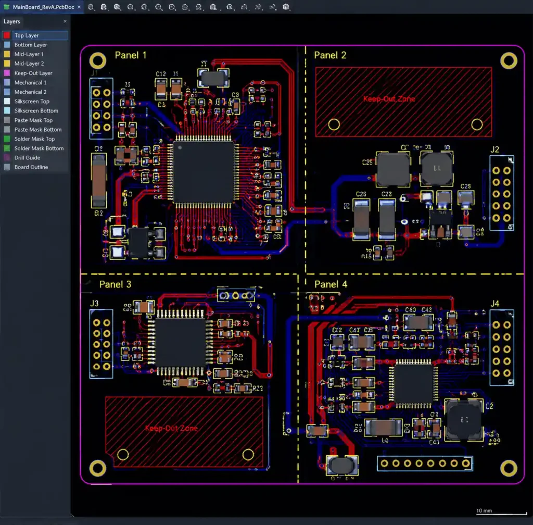Select the three-pin header atop Panel 3
533x525 pixels.
tap(236, 296)
